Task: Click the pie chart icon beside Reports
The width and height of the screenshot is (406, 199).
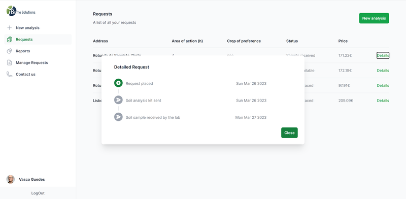Action: [9, 51]
